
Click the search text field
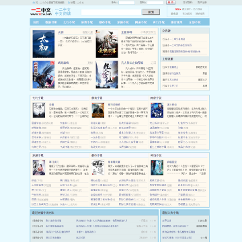pyautogui.click(x=111, y=12)
